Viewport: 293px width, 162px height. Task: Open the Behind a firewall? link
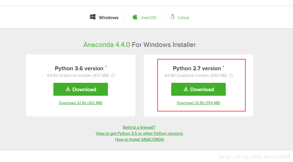point(139,127)
